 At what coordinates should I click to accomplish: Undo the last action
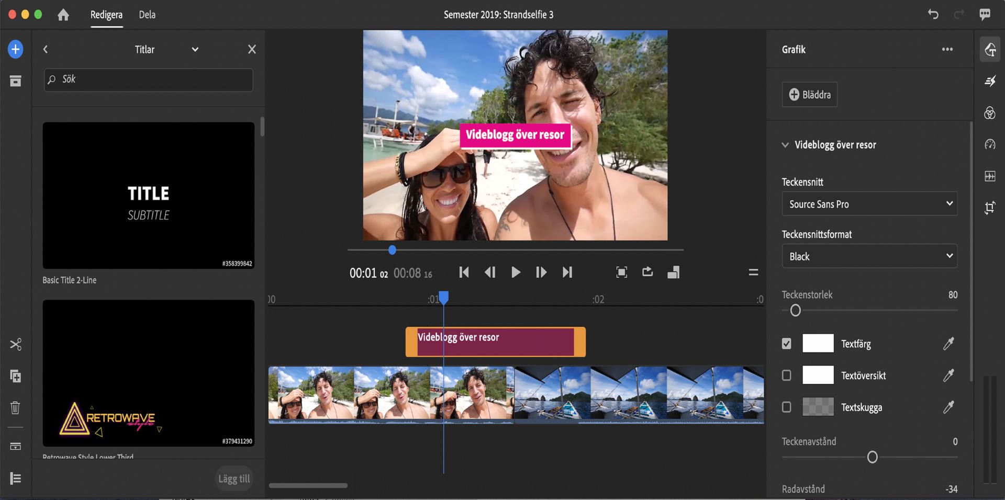point(933,14)
